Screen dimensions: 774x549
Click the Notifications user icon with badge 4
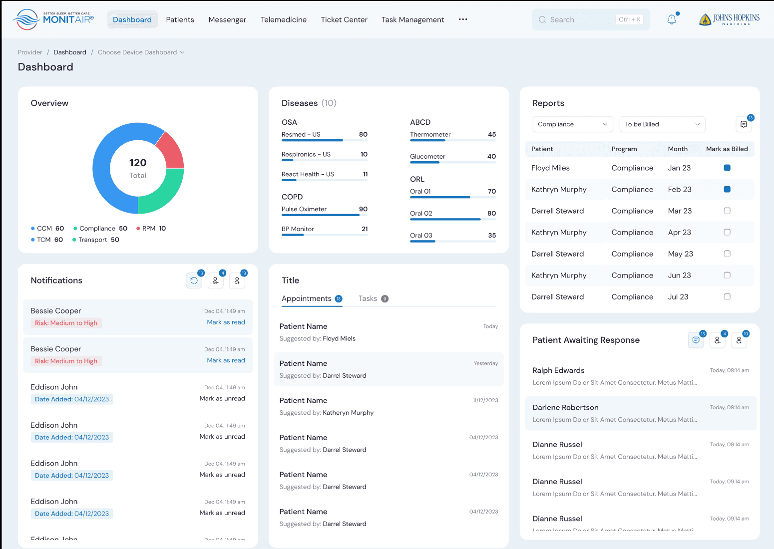[x=216, y=280]
